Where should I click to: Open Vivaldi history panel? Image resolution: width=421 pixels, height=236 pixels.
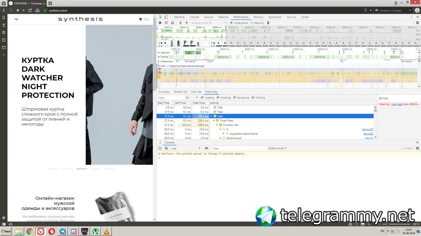tap(4, 40)
